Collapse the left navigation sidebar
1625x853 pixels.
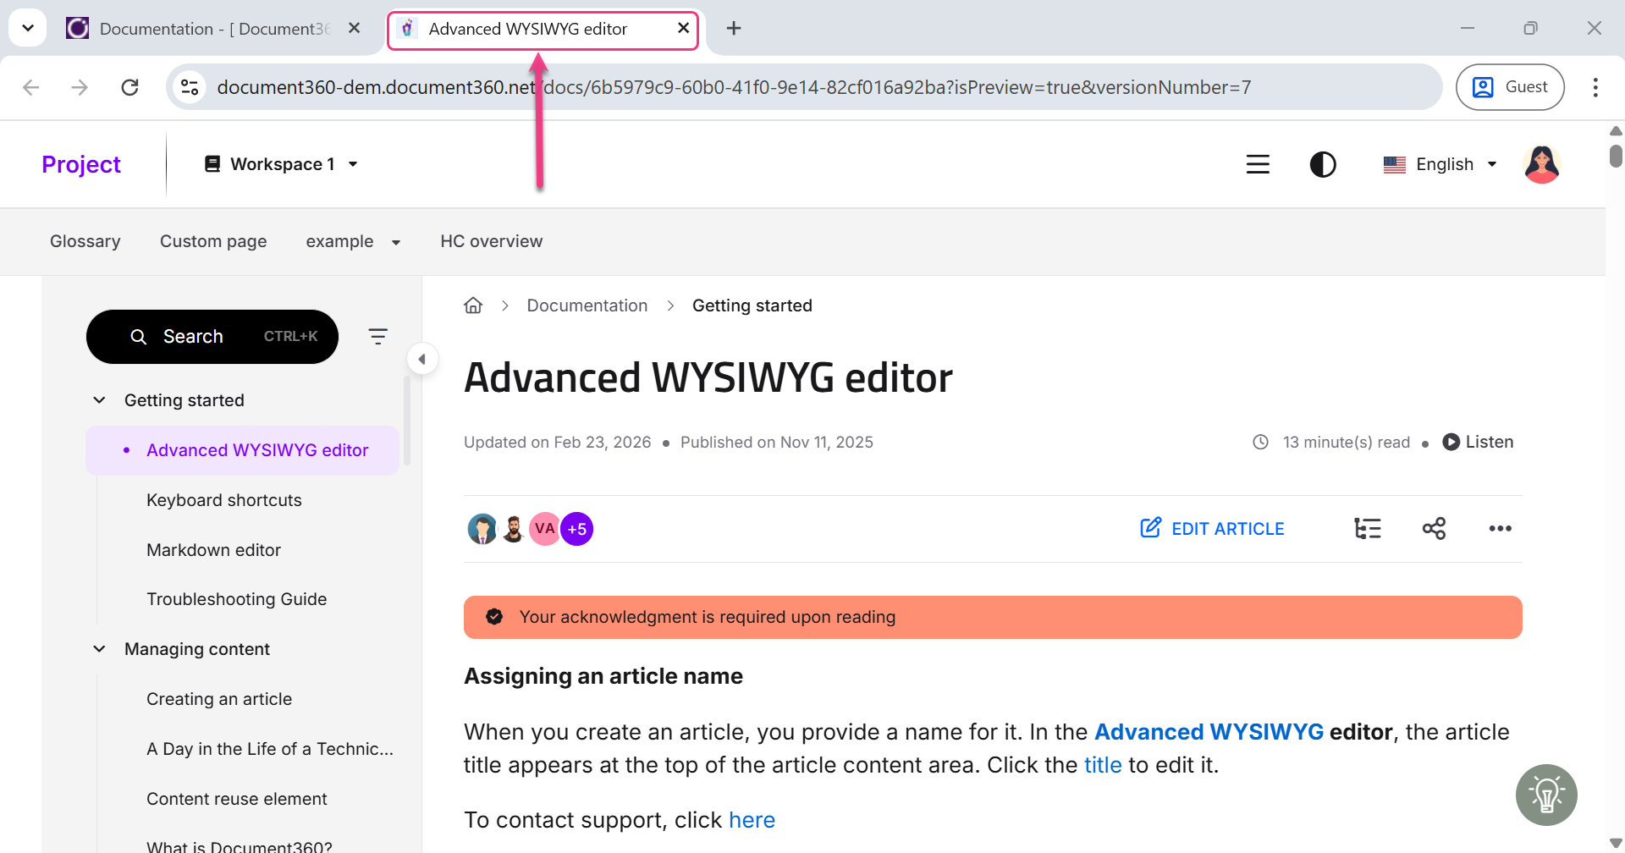click(422, 358)
